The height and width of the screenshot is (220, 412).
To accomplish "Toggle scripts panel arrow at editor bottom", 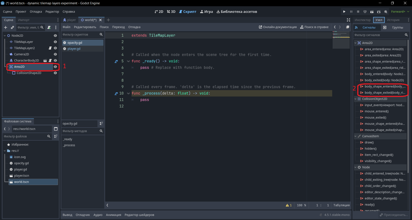I will pos(107,205).
